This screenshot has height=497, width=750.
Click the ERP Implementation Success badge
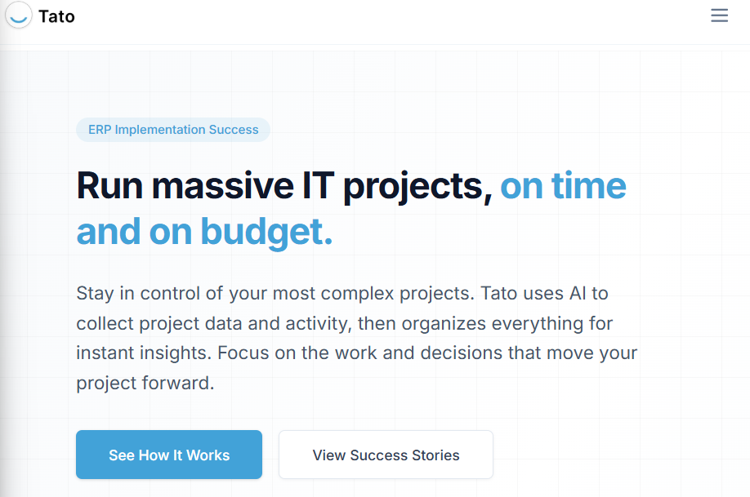click(172, 129)
